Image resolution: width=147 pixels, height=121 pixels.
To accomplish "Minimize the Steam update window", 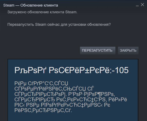I will 137,5.
